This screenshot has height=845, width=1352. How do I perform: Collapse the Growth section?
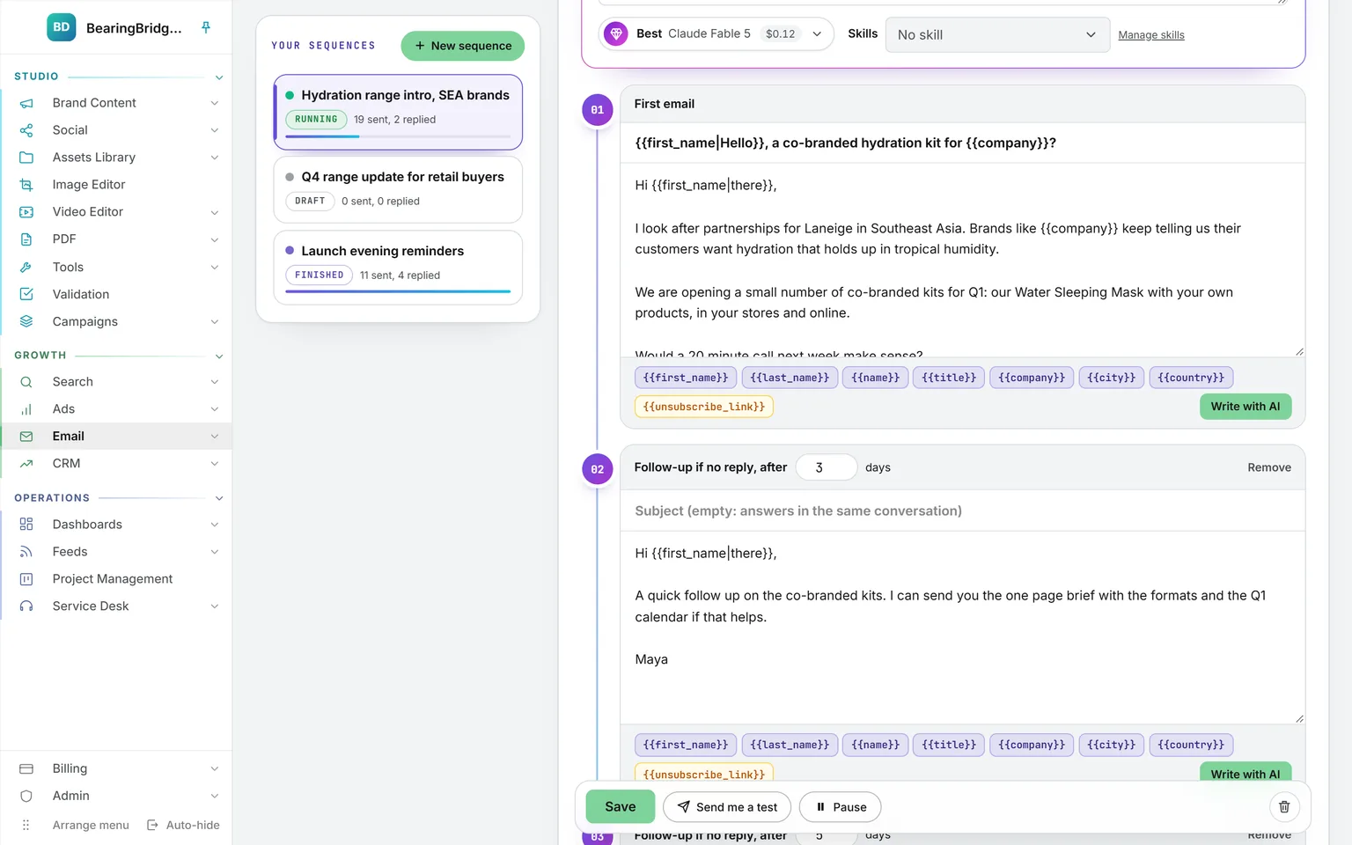[x=219, y=356]
